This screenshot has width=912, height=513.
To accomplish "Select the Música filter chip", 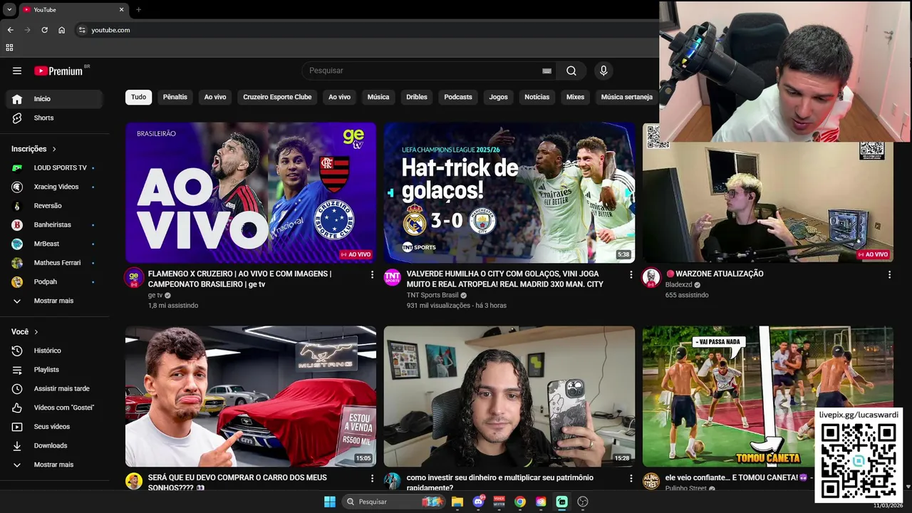I will 378,97.
